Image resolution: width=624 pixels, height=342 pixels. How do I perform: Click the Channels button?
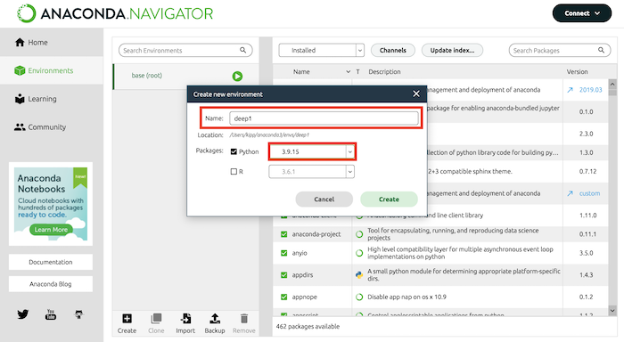click(x=393, y=50)
